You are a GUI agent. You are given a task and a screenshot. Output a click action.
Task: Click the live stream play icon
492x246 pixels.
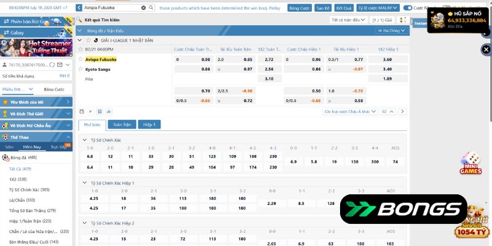[90, 111]
